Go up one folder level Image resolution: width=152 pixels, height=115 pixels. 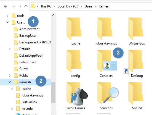[x=26, y=7]
